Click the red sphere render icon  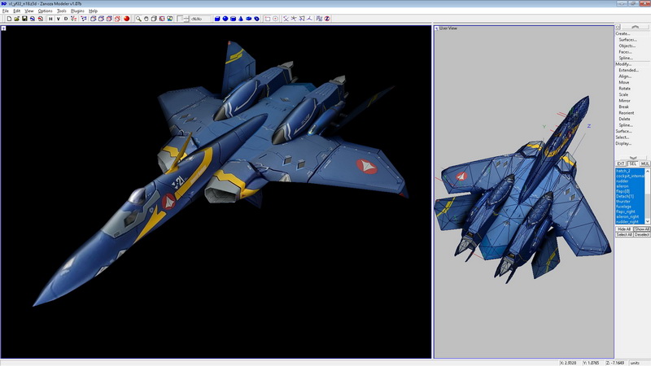point(127,18)
